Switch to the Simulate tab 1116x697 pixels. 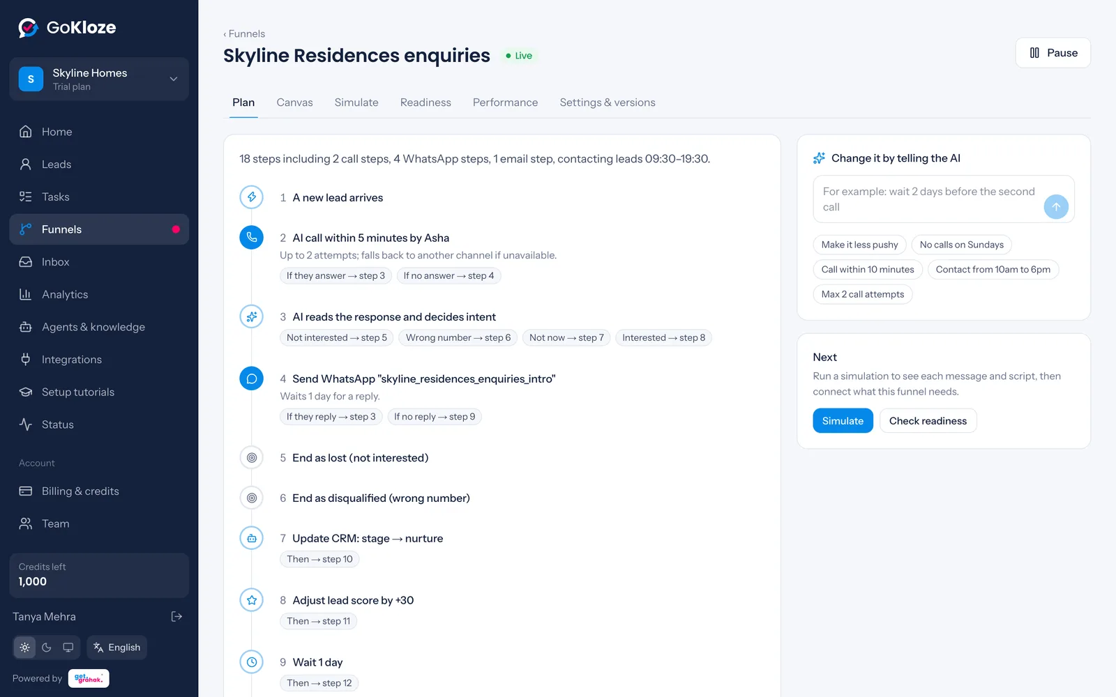pos(356,102)
